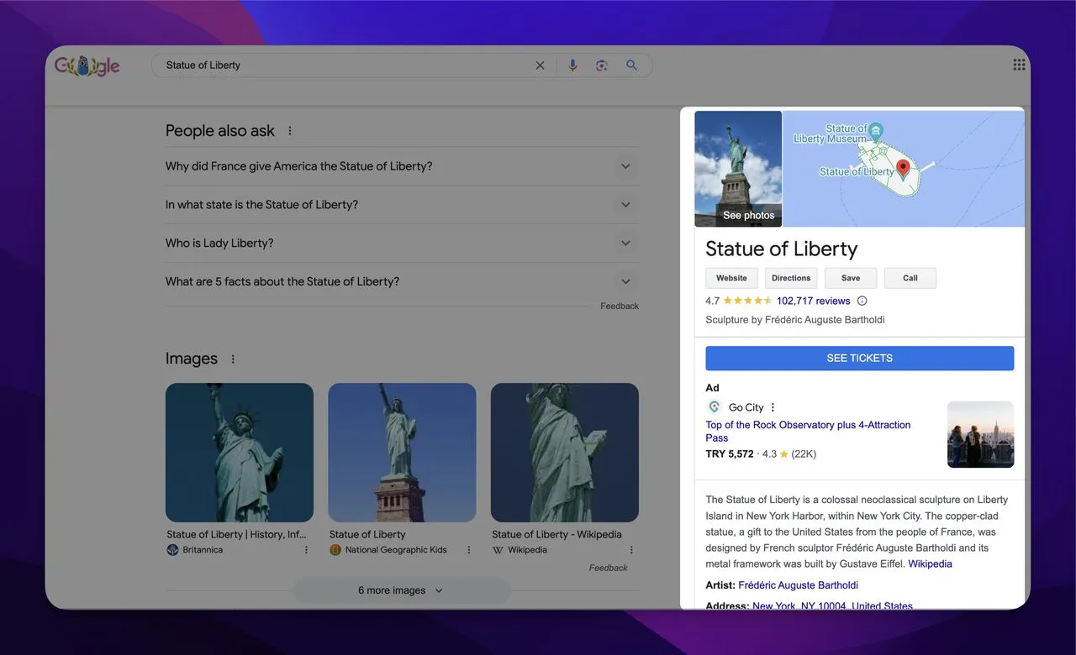Click Feedback under the Images section

609,569
